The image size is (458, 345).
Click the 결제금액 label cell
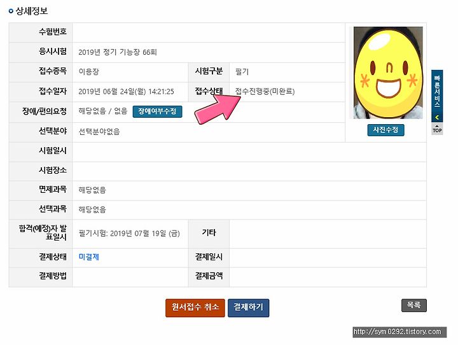(209, 276)
